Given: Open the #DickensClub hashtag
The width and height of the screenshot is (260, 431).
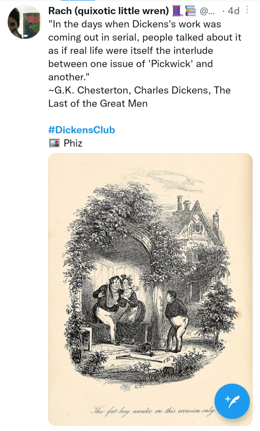Looking at the screenshot, I should pyautogui.click(x=82, y=130).
